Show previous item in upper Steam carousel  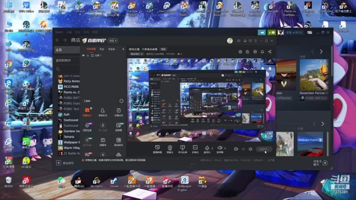313,52
